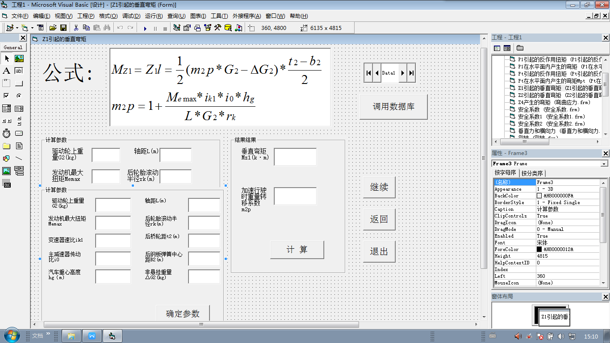610x343 pixels.
Task: Click the Cut scissors icon
Action: click(76, 28)
